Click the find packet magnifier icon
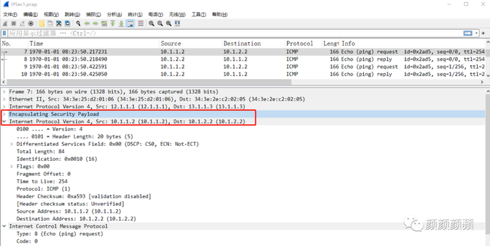The height and width of the screenshot is (246, 490). pyautogui.click(x=78, y=23)
